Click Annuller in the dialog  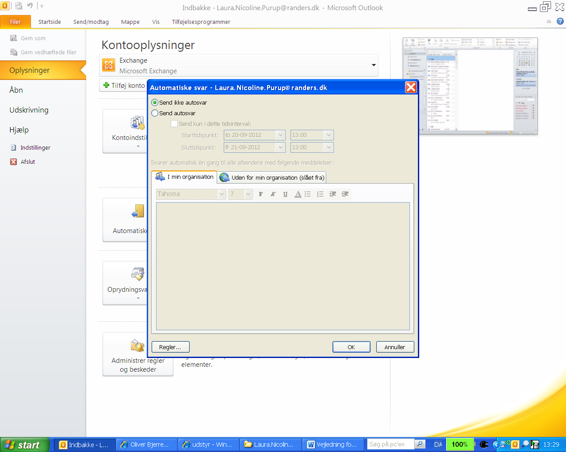coord(395,347)
